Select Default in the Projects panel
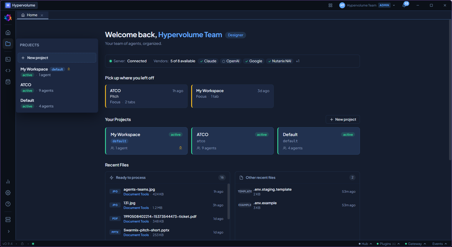452x247 pixels. click(x=57, y=103)
